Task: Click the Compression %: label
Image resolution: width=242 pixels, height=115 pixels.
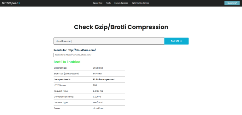Action: 62,79
